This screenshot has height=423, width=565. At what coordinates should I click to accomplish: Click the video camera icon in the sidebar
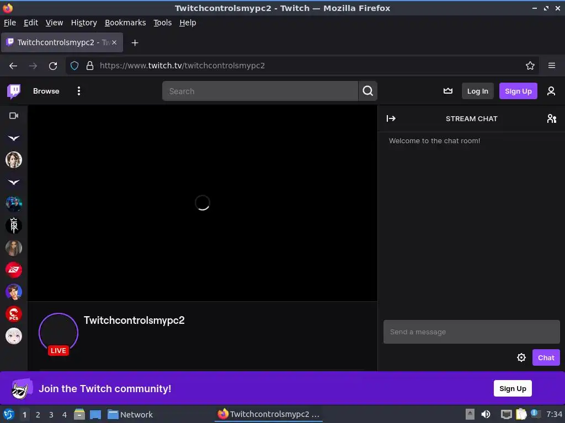click(14, 116)
